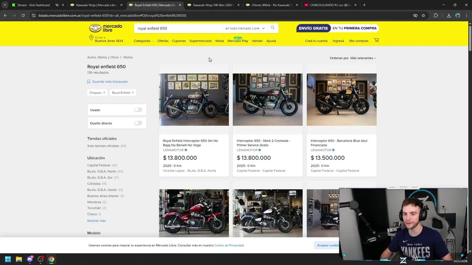Open the Ordenar por Más relevantes dropdown
This screenshot has width=472, height=265.
pyautogui.click(x=363, y=58)
